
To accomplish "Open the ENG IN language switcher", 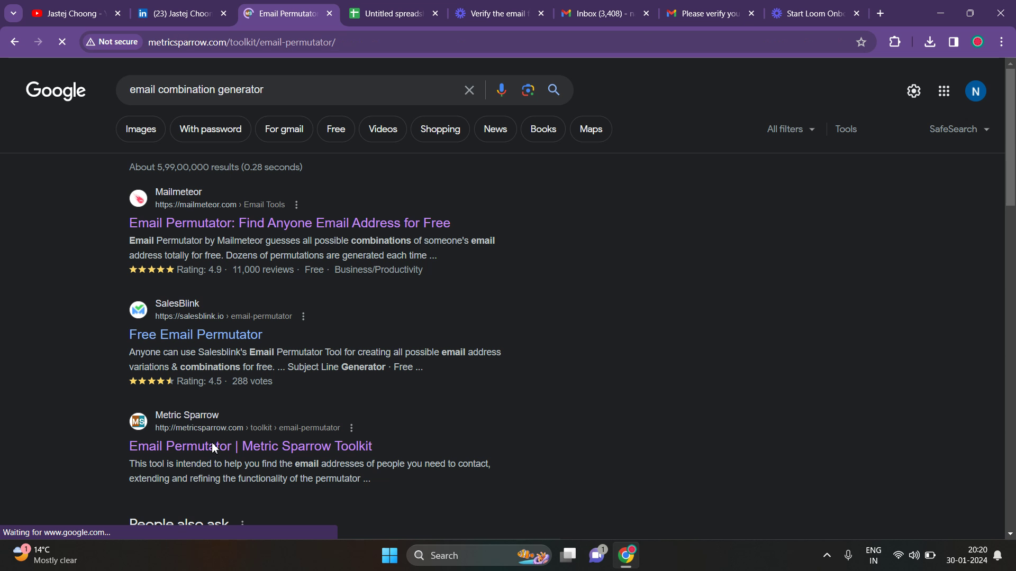I will [x=874, y=555].
